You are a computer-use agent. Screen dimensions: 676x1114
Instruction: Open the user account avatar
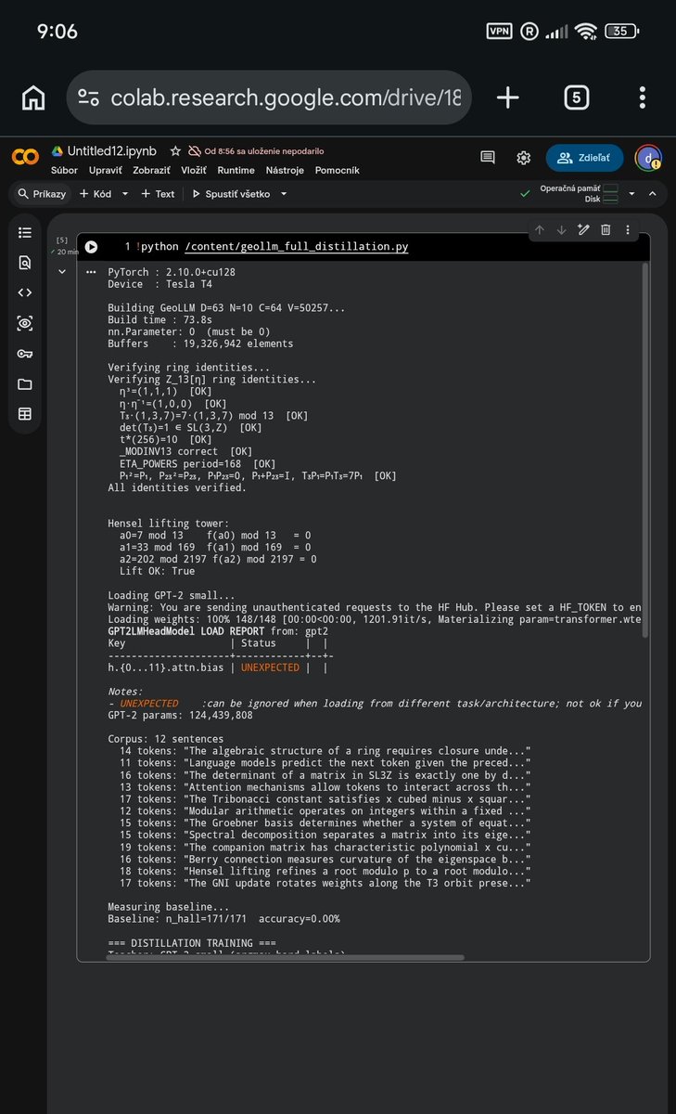point(647,158)
